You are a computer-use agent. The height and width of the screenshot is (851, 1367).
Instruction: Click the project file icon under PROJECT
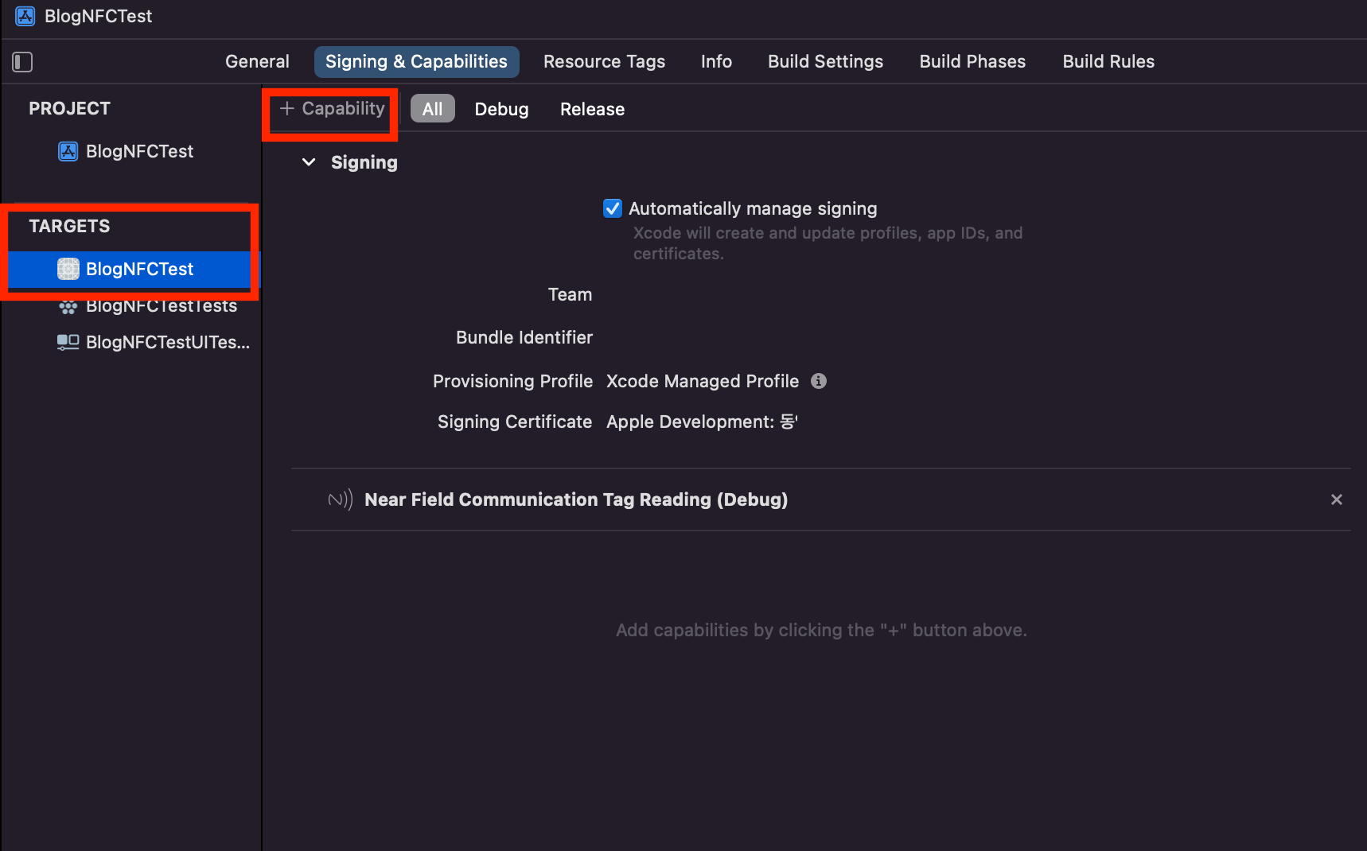[68, 151]
